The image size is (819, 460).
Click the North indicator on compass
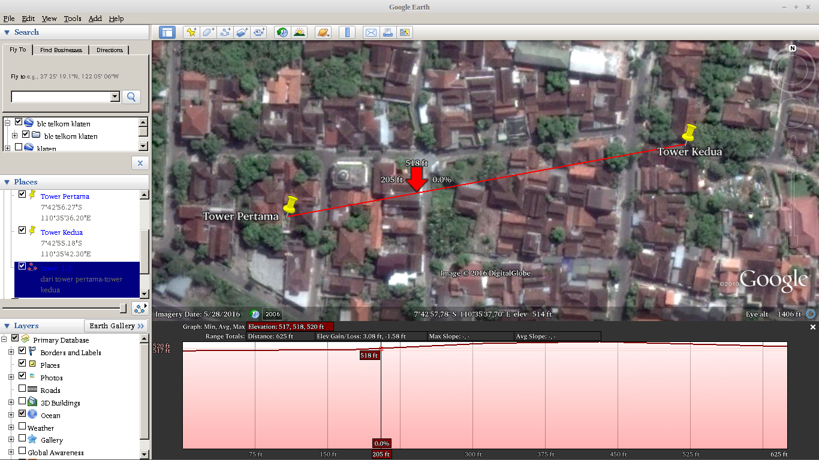793,49
